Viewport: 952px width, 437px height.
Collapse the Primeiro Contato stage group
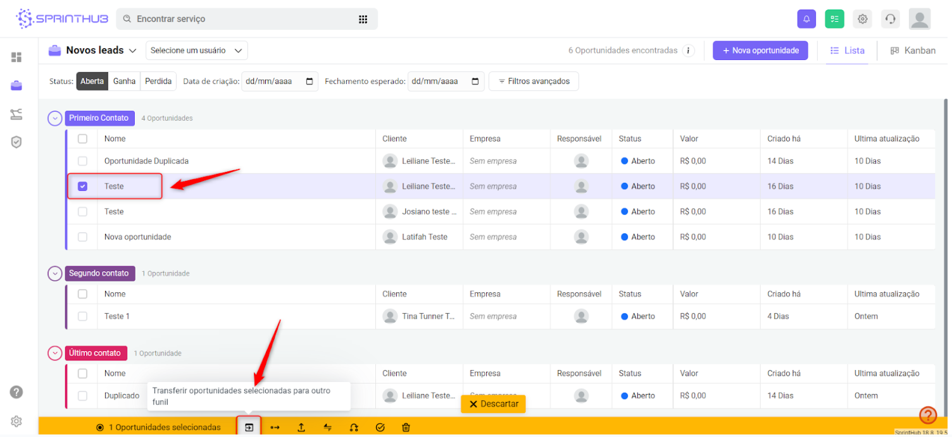(x=55, y=118)
